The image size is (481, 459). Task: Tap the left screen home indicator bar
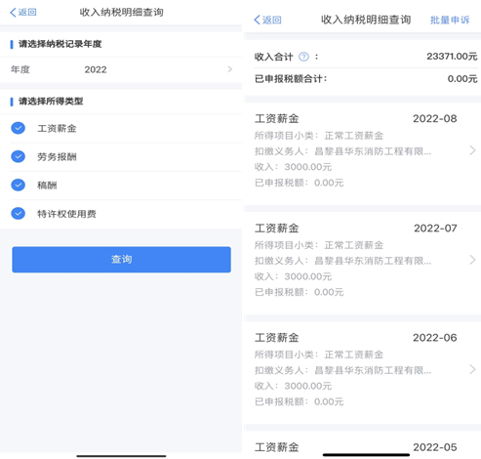pos(121,456)
